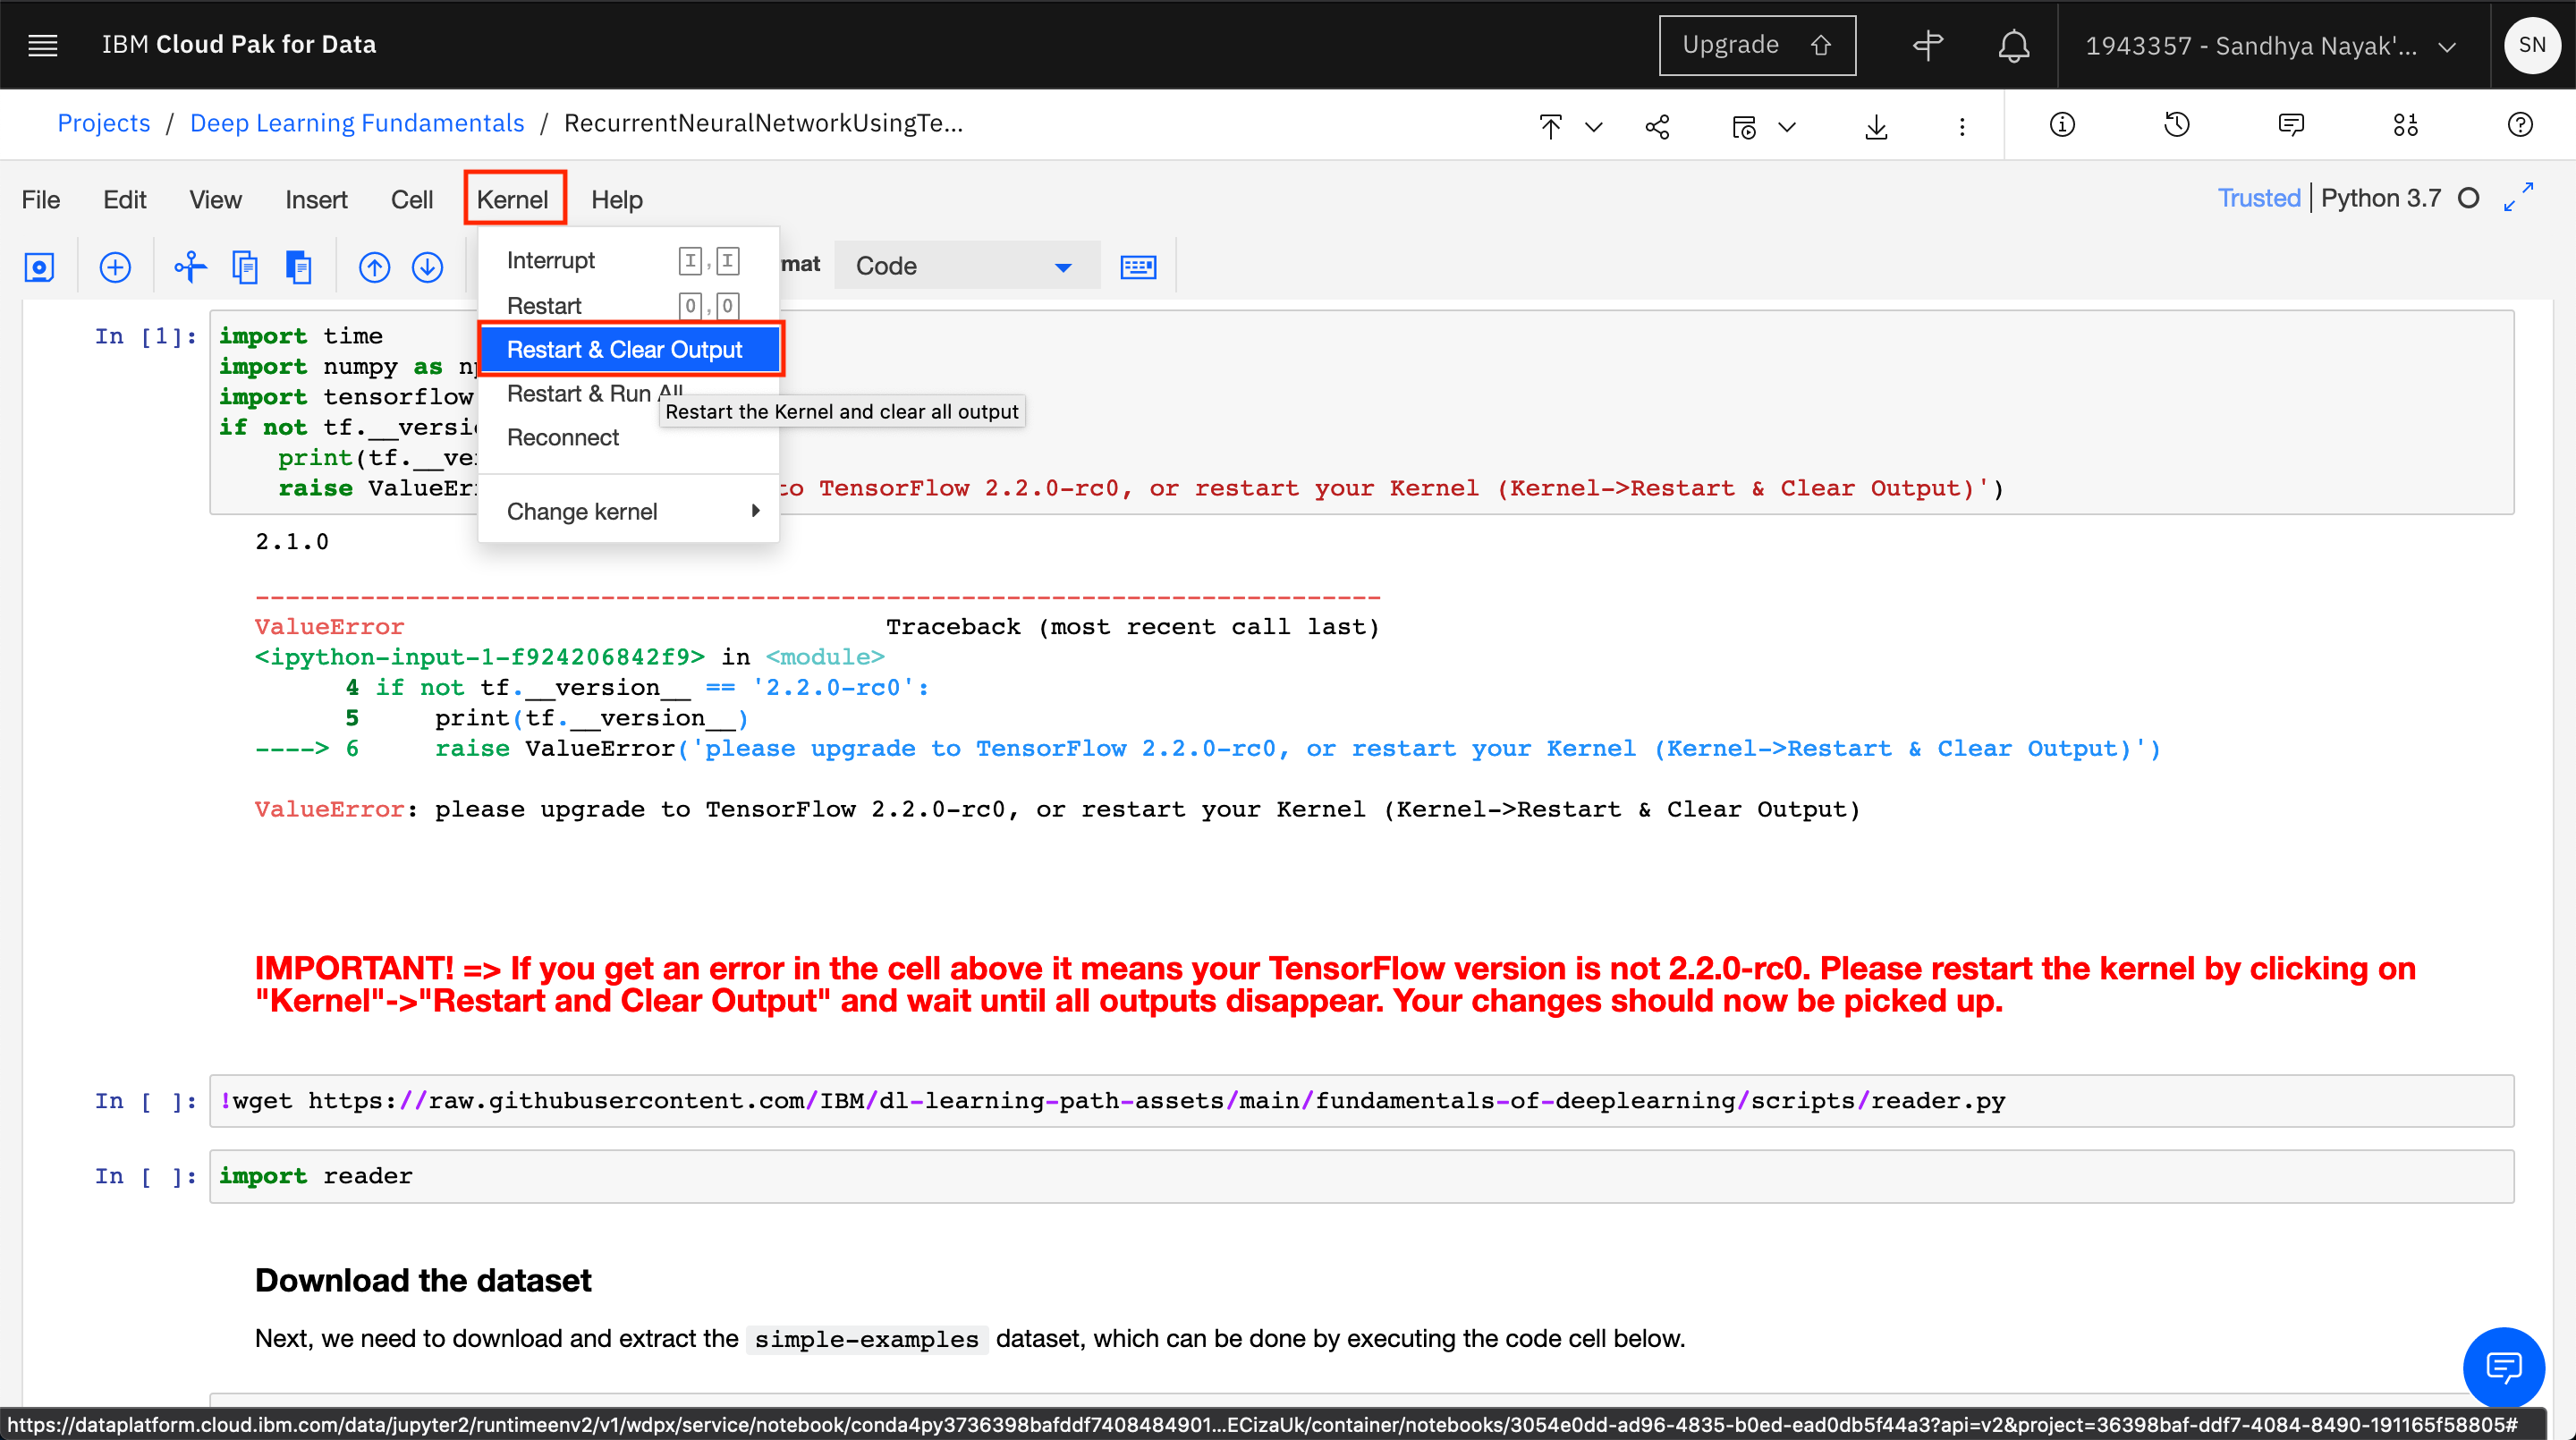Screen dimensions: 2576x1440
Task: Cut selected cell with scissors icon
Action: click(190, 267)
